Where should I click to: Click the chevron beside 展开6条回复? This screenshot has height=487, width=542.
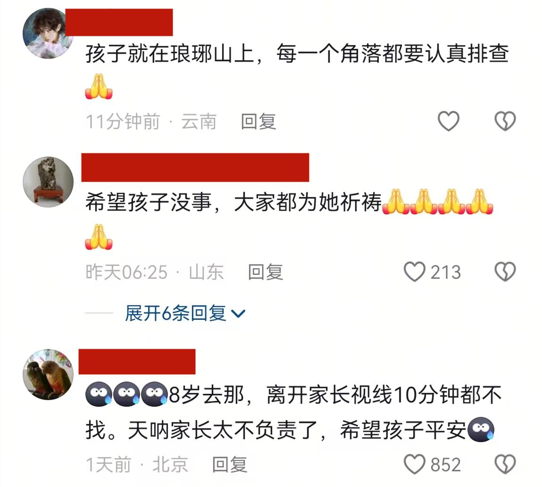pyautogui.click(x=238, y=314)
